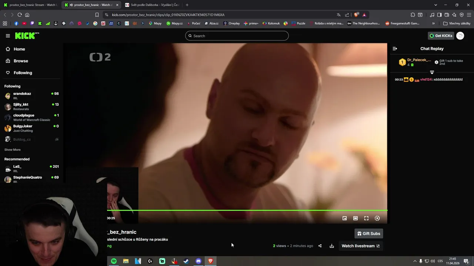The image size is (474, 266).
Task: Download the clip via download icon
Action: (332, 246)
